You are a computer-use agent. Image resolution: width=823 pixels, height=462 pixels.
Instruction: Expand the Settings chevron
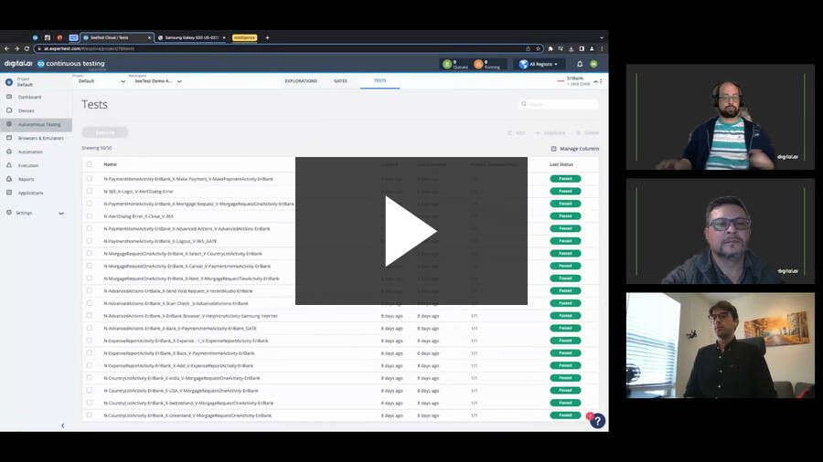(x=61, y=213)
